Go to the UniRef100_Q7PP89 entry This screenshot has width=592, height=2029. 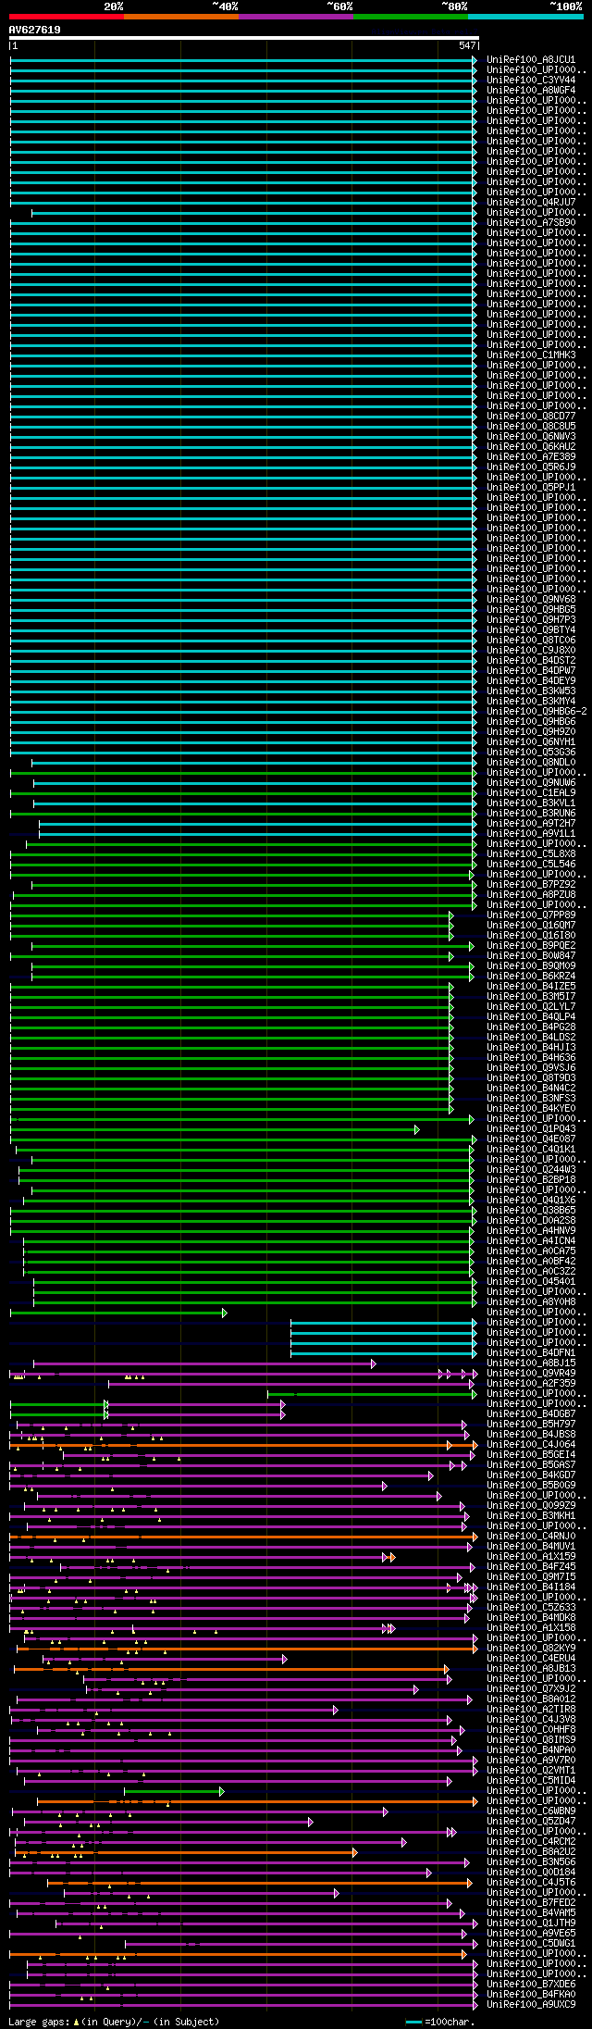531,915
